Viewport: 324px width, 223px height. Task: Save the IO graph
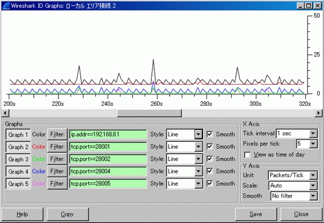coord(256,214)
